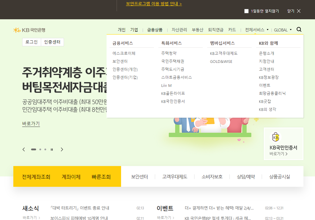The image size is (315, 220).
Task: Go to next banner slide arrow
Action: [62, 149]
